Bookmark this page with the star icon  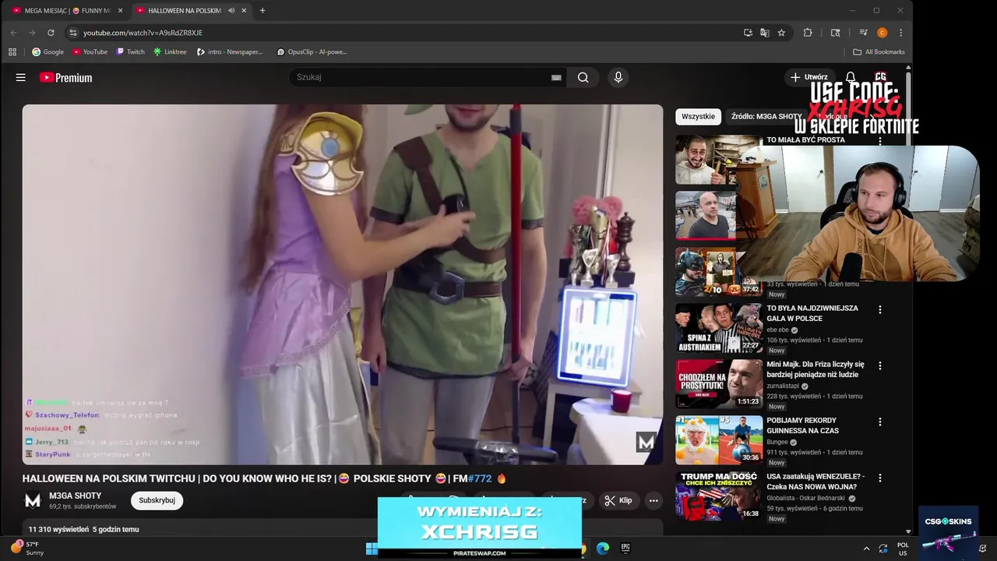point(781,33)
